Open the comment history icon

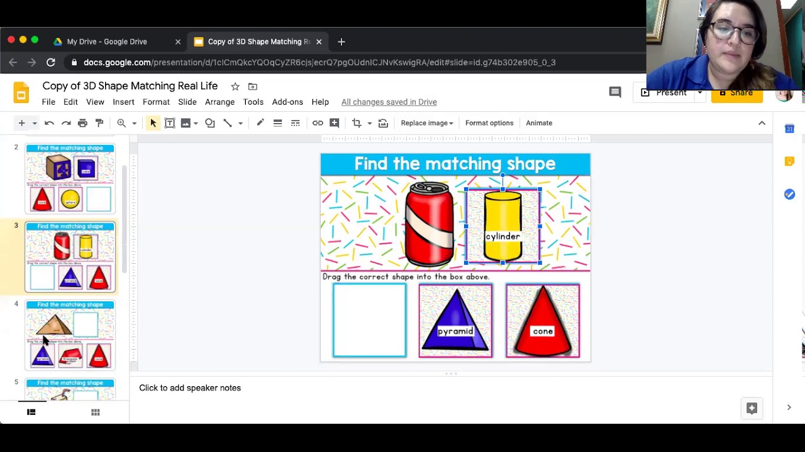615,92
